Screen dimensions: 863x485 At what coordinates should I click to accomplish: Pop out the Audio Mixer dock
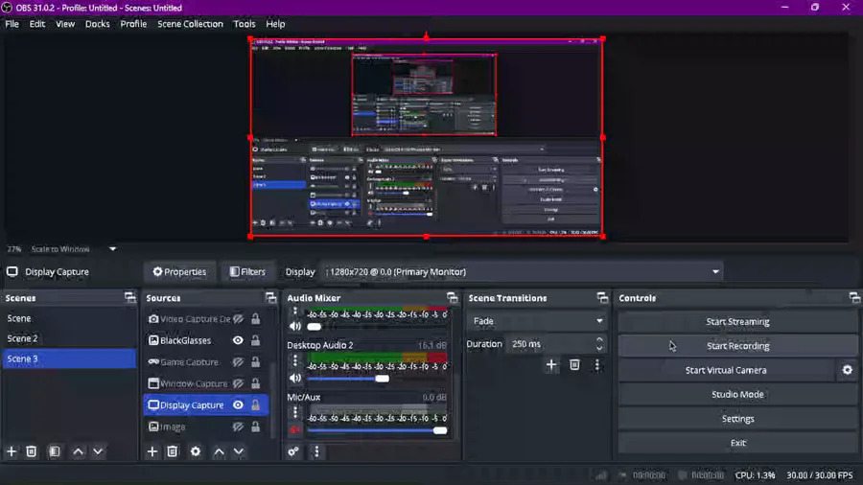tap(452, 297)
